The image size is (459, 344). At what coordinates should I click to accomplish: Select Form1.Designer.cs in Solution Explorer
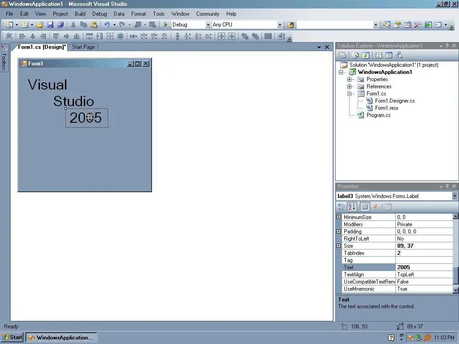[394, 101]
